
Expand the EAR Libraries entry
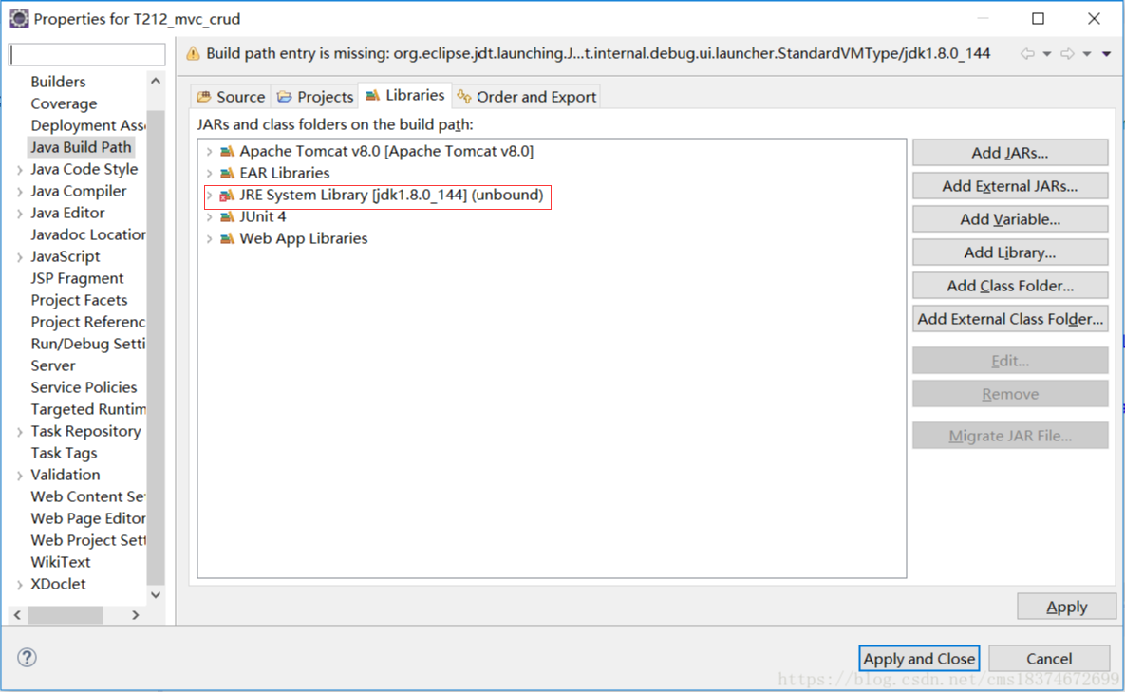click(x=209, y=173)
